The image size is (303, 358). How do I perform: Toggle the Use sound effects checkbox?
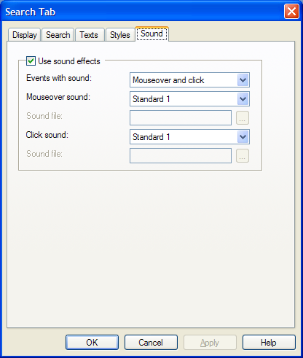pos(31,61)
